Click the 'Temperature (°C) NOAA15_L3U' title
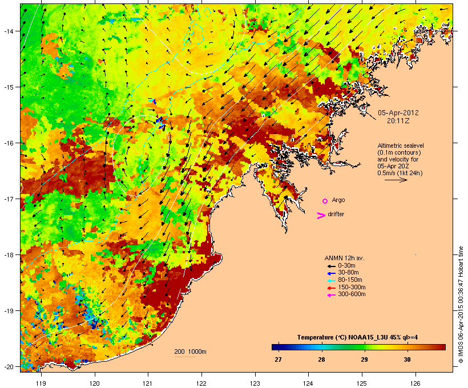 click(x=342, y=338)
